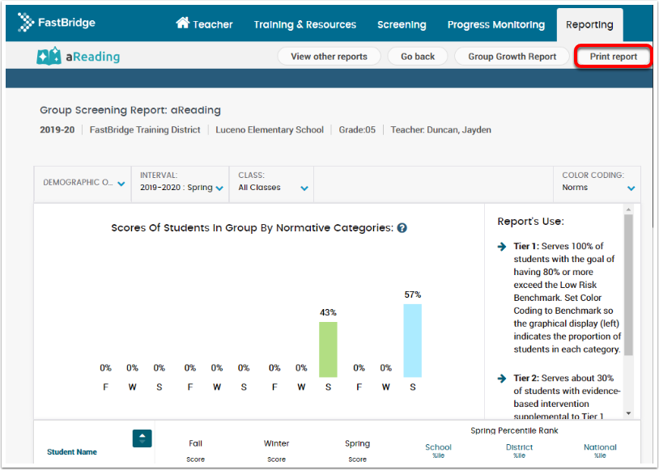Open Training & Resources menu

304,25
